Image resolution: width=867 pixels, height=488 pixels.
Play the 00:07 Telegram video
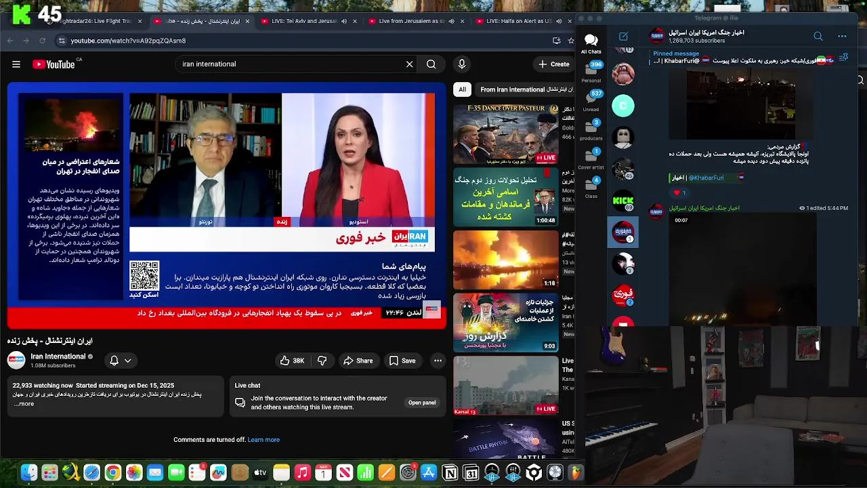(743, 269)
